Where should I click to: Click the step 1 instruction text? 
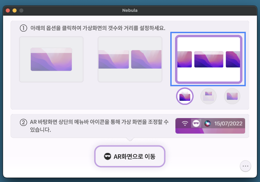[x=98, y=28]
